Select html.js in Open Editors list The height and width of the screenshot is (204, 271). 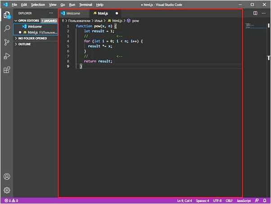pos(36,32)
